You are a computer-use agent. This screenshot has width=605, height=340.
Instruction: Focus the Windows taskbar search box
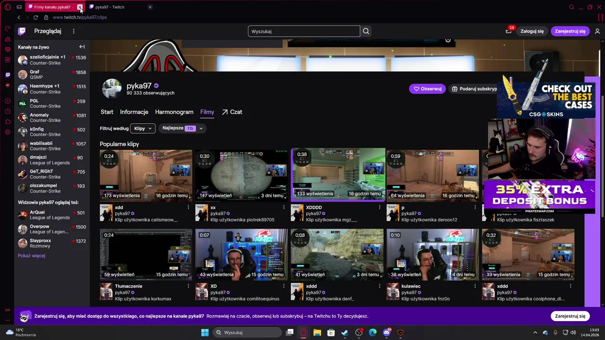click(x=248, y=332)
